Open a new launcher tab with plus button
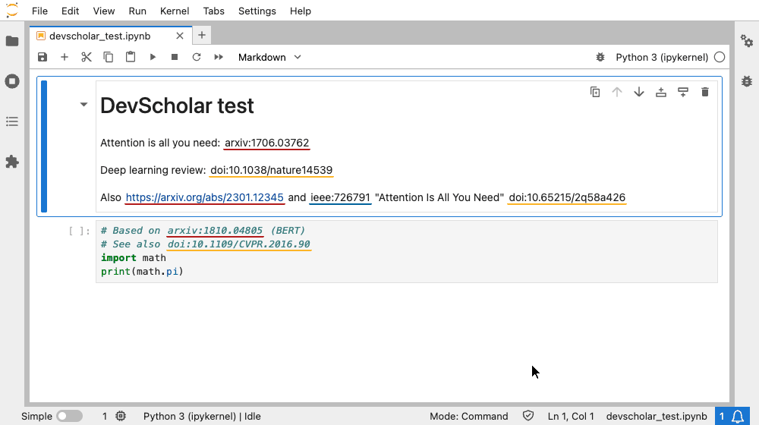759x425 pixels. pyautogui.click(x=202, y=35)
